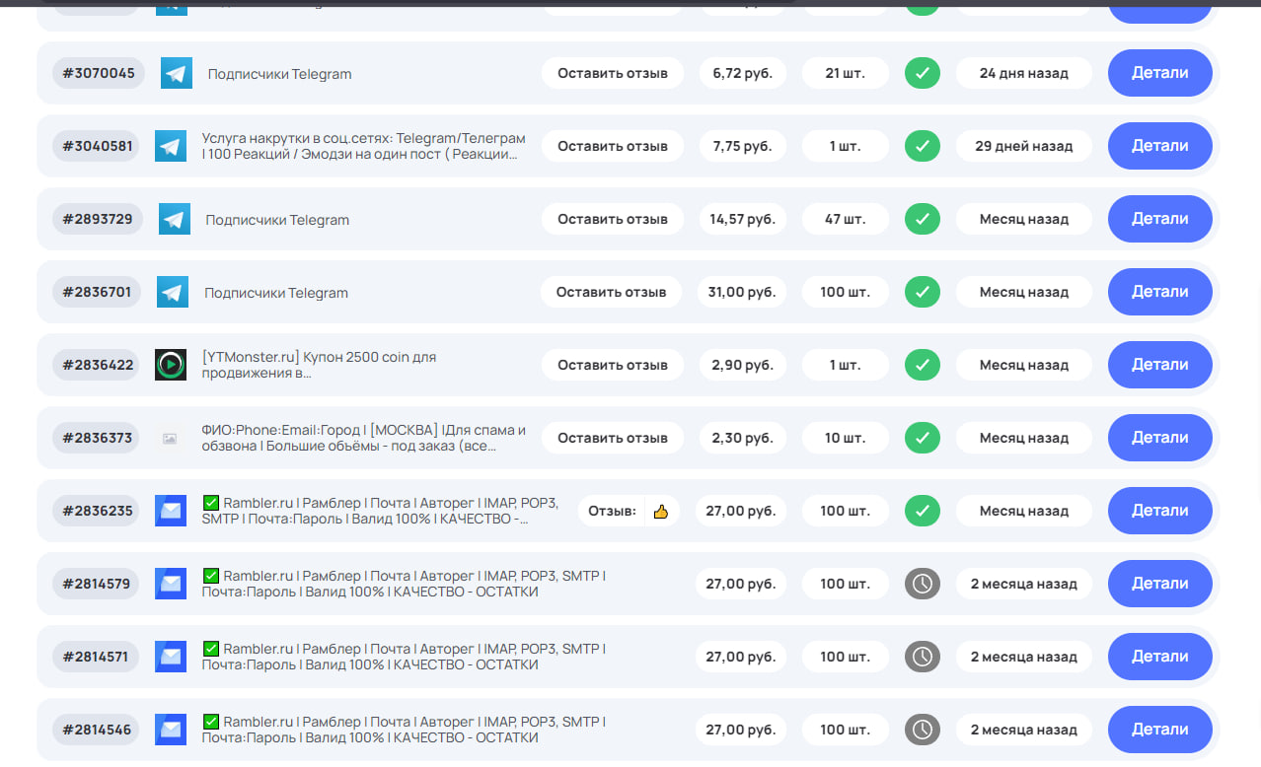This screenshot has width=1261, height=767.
Task: Click pending clock status of order #2814579
Action: [923, 584]
